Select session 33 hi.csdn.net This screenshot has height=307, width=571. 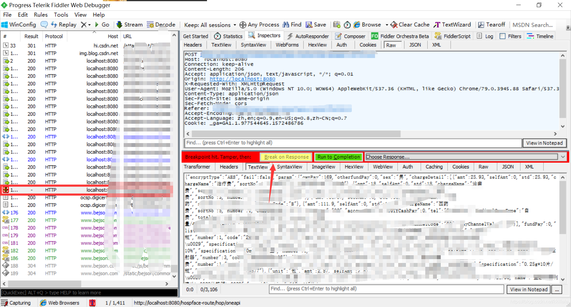pos(89,46)
